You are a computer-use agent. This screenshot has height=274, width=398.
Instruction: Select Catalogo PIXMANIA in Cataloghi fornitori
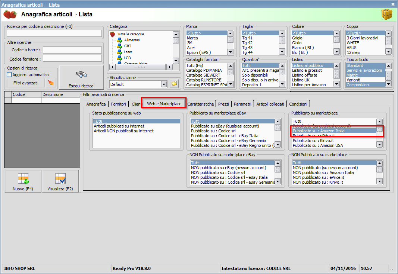(206, 70)
